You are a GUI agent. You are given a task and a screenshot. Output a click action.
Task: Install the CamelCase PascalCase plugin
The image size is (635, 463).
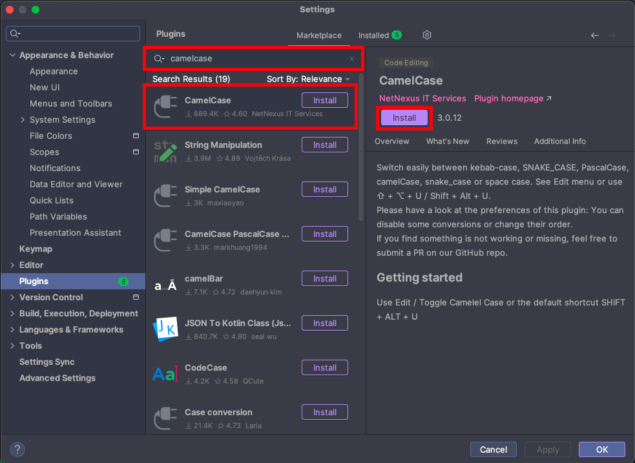[x=325, y=234]
